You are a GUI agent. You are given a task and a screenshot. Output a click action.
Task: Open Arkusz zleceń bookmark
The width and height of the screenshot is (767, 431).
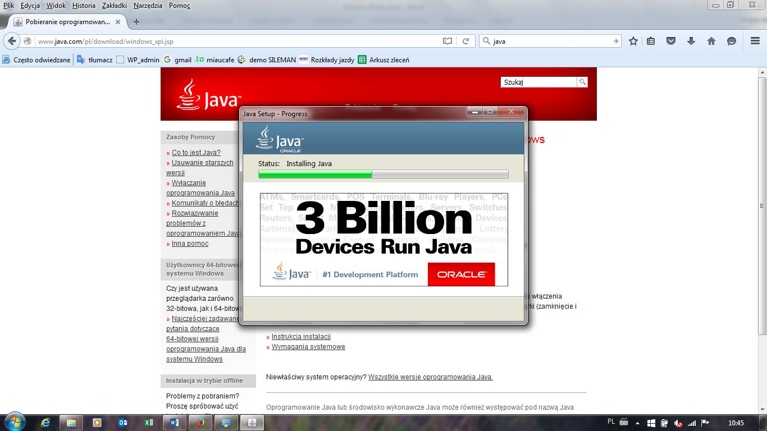tap(383, 59)
